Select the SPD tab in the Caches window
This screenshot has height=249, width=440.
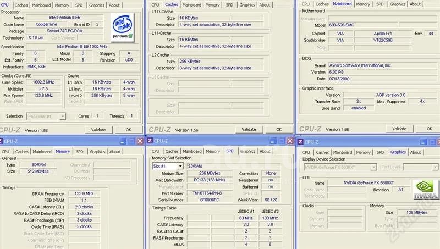[229, 5]
